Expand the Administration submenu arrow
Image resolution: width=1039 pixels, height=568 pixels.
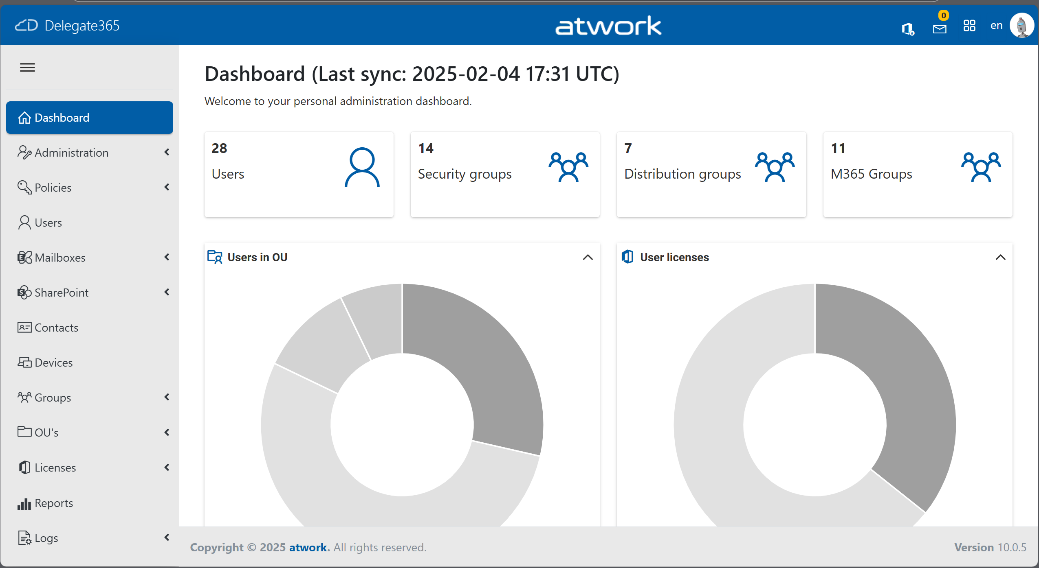167,152
